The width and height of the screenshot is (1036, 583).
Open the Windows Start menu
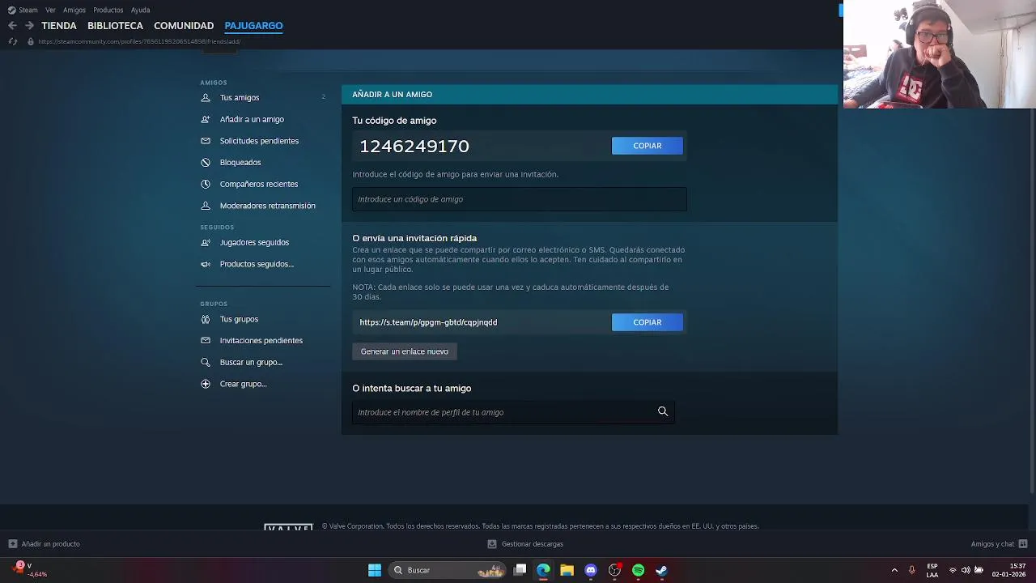(375, 570)
